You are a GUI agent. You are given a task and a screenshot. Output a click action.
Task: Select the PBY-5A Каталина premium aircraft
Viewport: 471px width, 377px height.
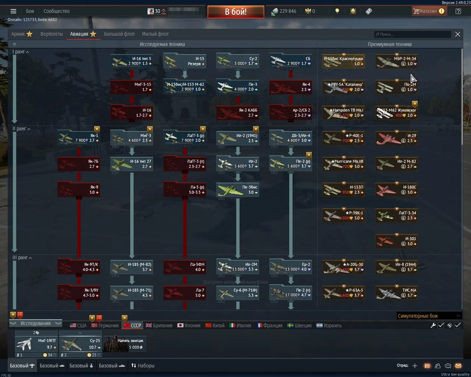pyautogui.click(x=344, y=87)
